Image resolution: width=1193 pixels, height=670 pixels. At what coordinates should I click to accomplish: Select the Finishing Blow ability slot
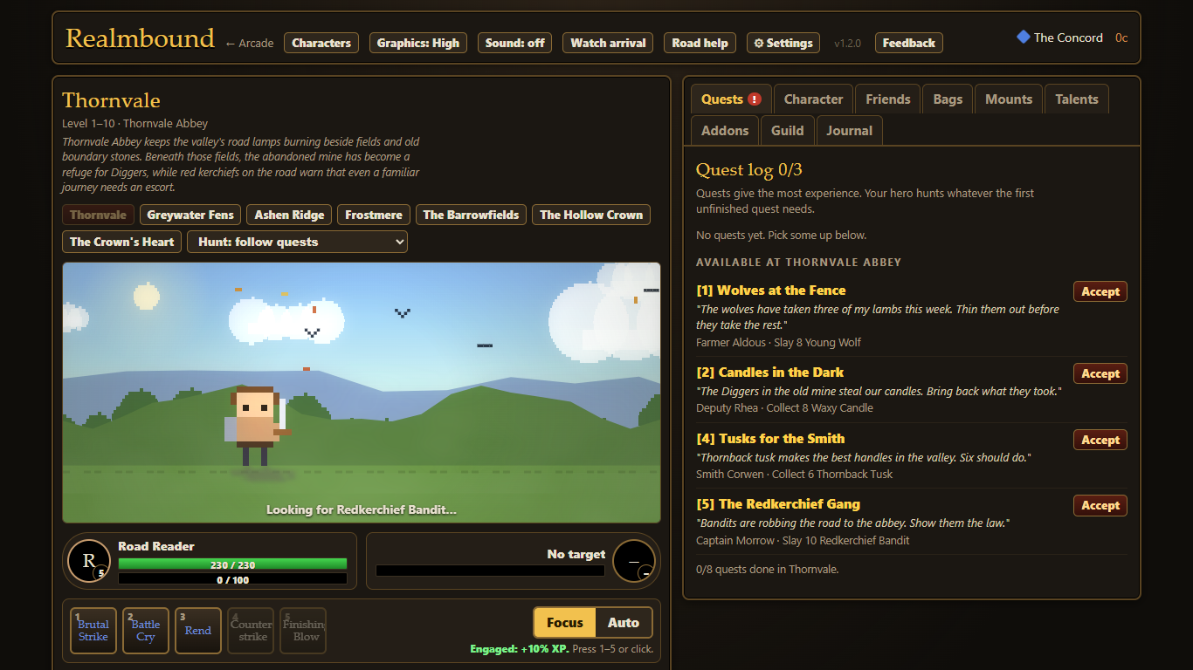click(x=303, y=631)
